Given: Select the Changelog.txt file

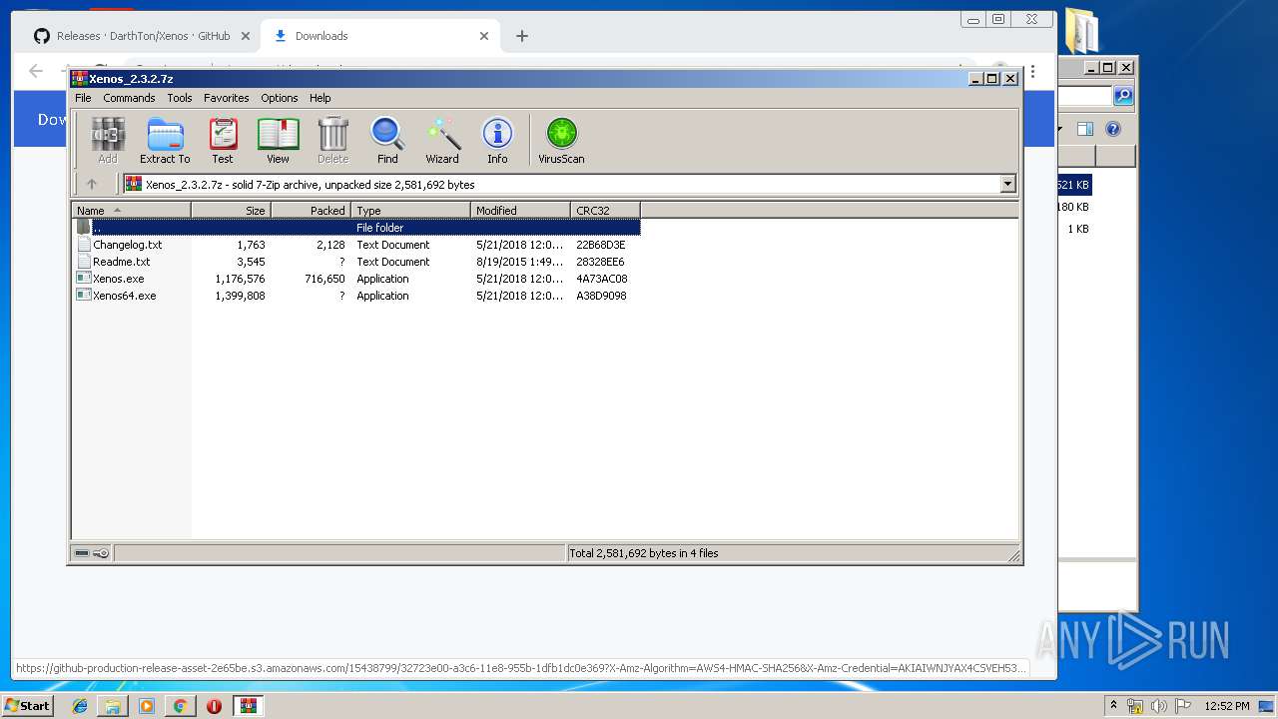Looking at the screenshot, I should point(119,245).
